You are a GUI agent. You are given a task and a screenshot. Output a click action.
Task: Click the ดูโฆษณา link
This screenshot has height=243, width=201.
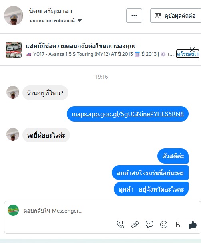point(188,54)
